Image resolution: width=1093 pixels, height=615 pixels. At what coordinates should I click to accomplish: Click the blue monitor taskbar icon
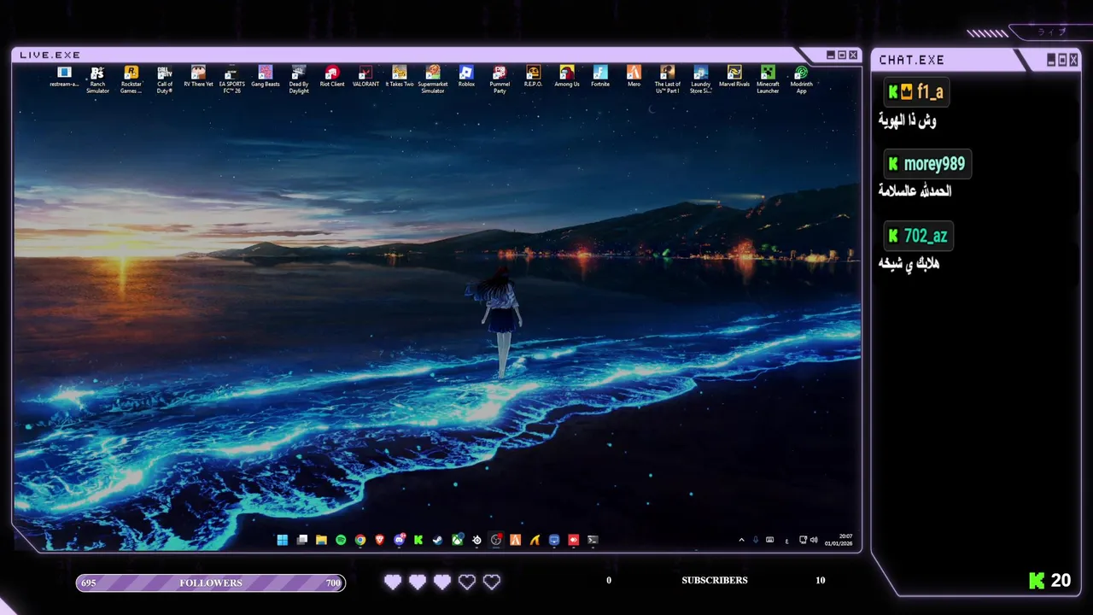(x=554, y=540)
